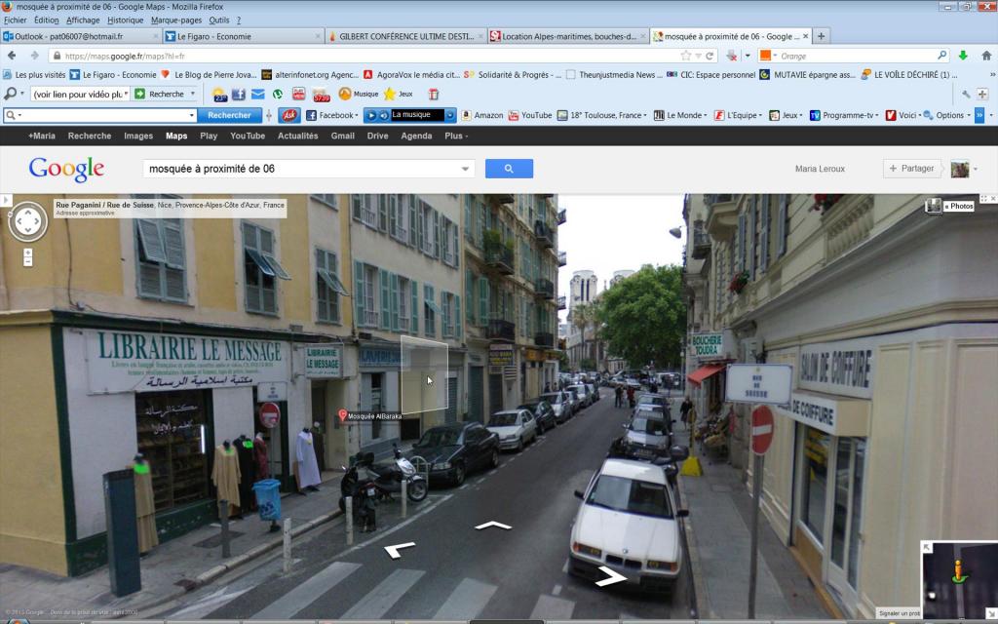Screen dimensions: 998x624
Task: Open the Historique menu
Action: [126, 20]
